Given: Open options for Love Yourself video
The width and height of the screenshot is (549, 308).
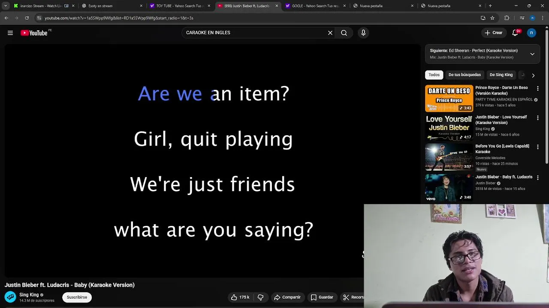Looking at the screenshot, I should (538, 118).
